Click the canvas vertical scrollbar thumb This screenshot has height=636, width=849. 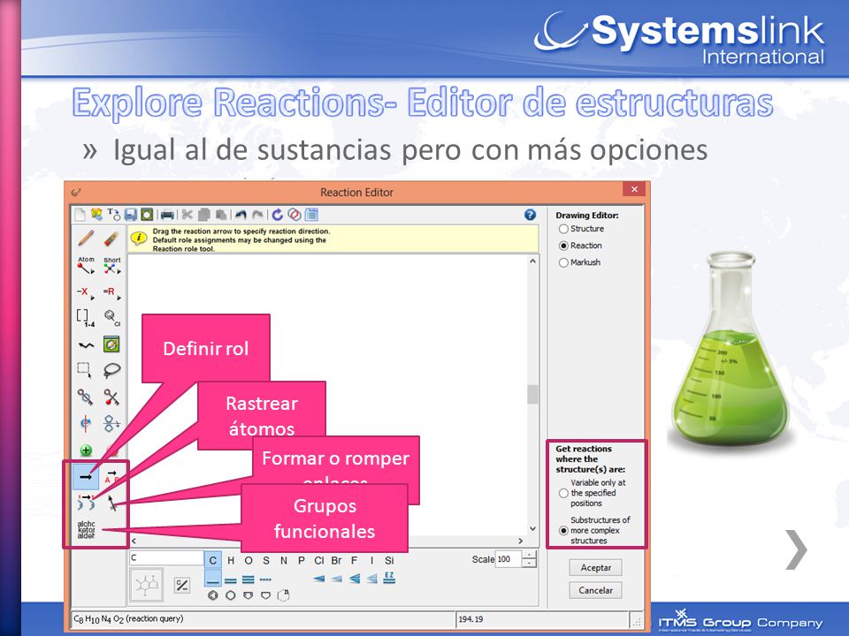coord(532,394)
